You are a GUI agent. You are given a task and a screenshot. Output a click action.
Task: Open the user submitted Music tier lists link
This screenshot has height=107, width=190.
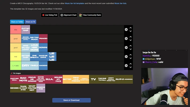[x=120, y=3]
